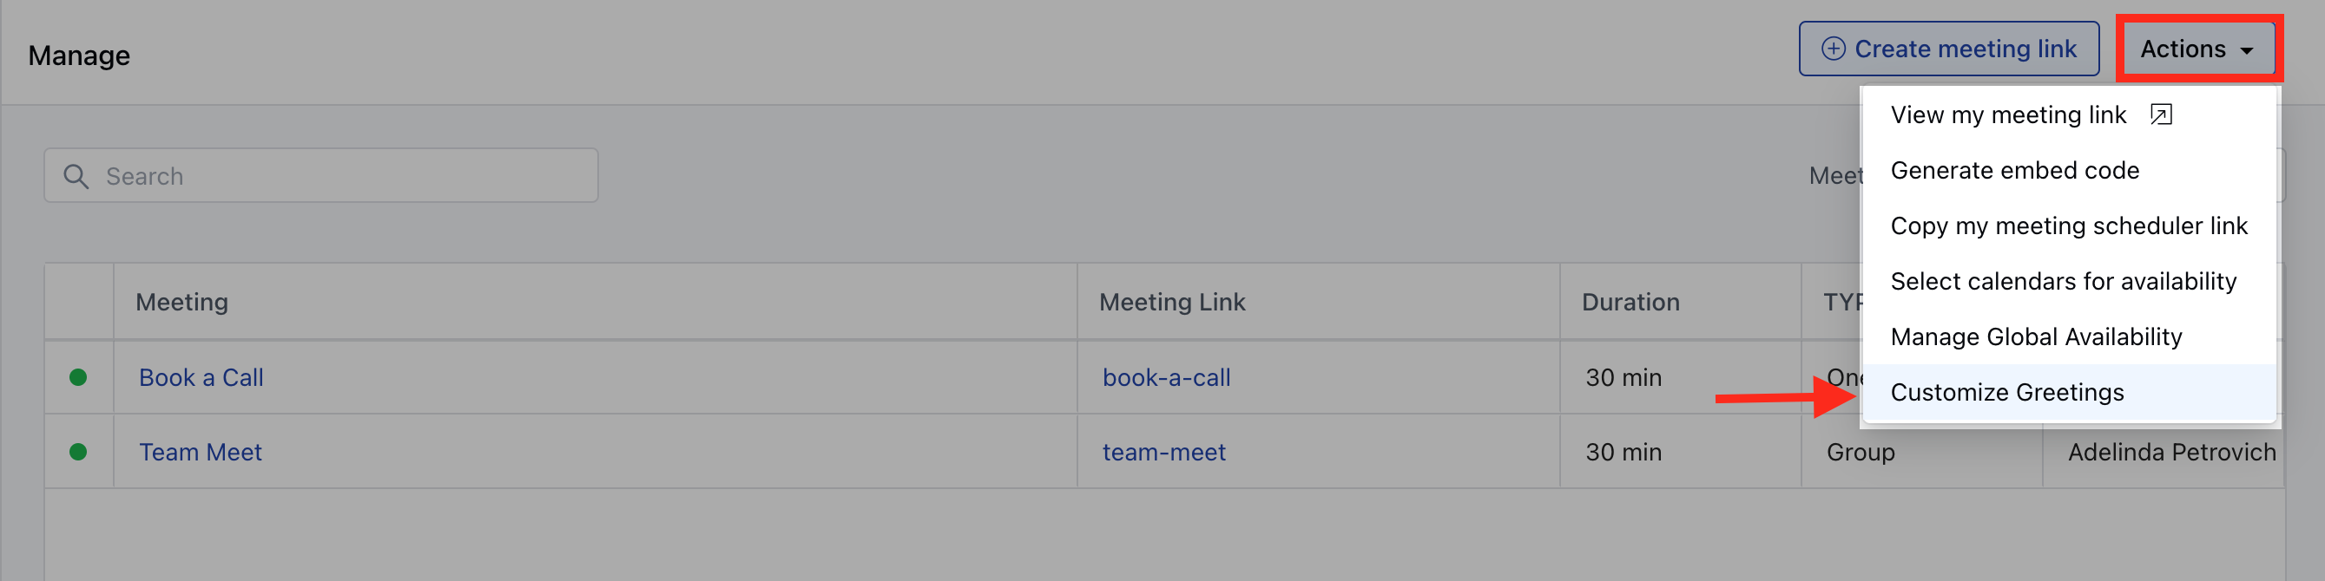
Task: Click the team-meet meeting link
Action: pyautogui.click(x=1163, y=452)
